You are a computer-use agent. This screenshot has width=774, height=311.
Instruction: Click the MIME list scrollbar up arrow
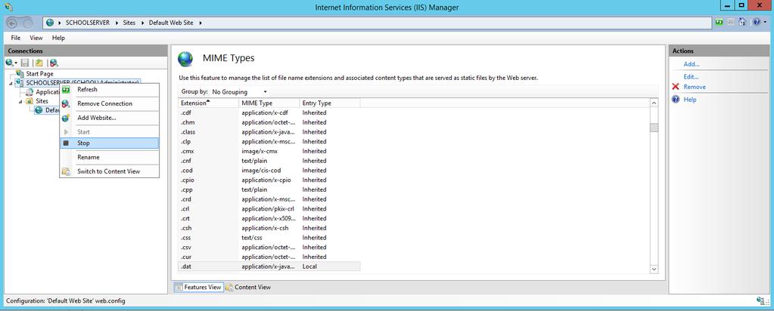(x=654, y=103)
